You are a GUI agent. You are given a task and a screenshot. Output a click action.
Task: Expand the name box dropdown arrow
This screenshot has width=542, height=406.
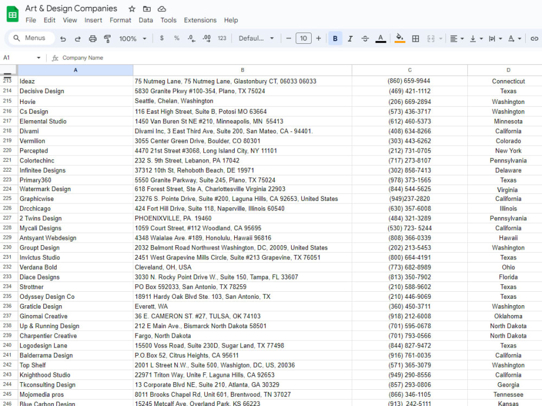coord(38,58)
